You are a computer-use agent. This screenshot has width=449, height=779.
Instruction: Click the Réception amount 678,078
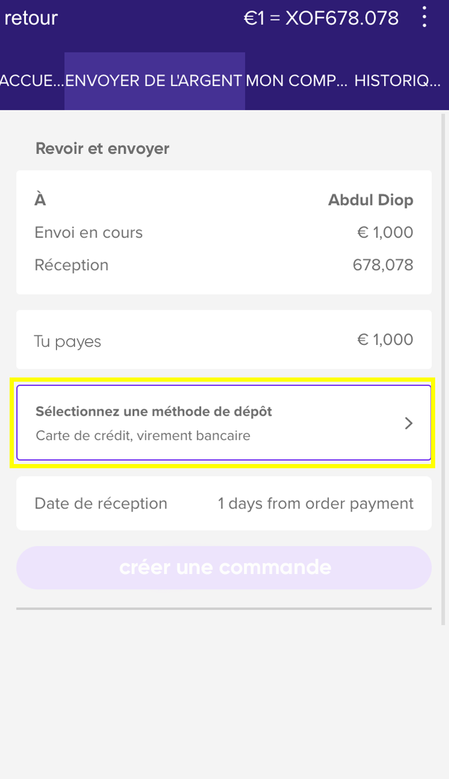point(383,265)
